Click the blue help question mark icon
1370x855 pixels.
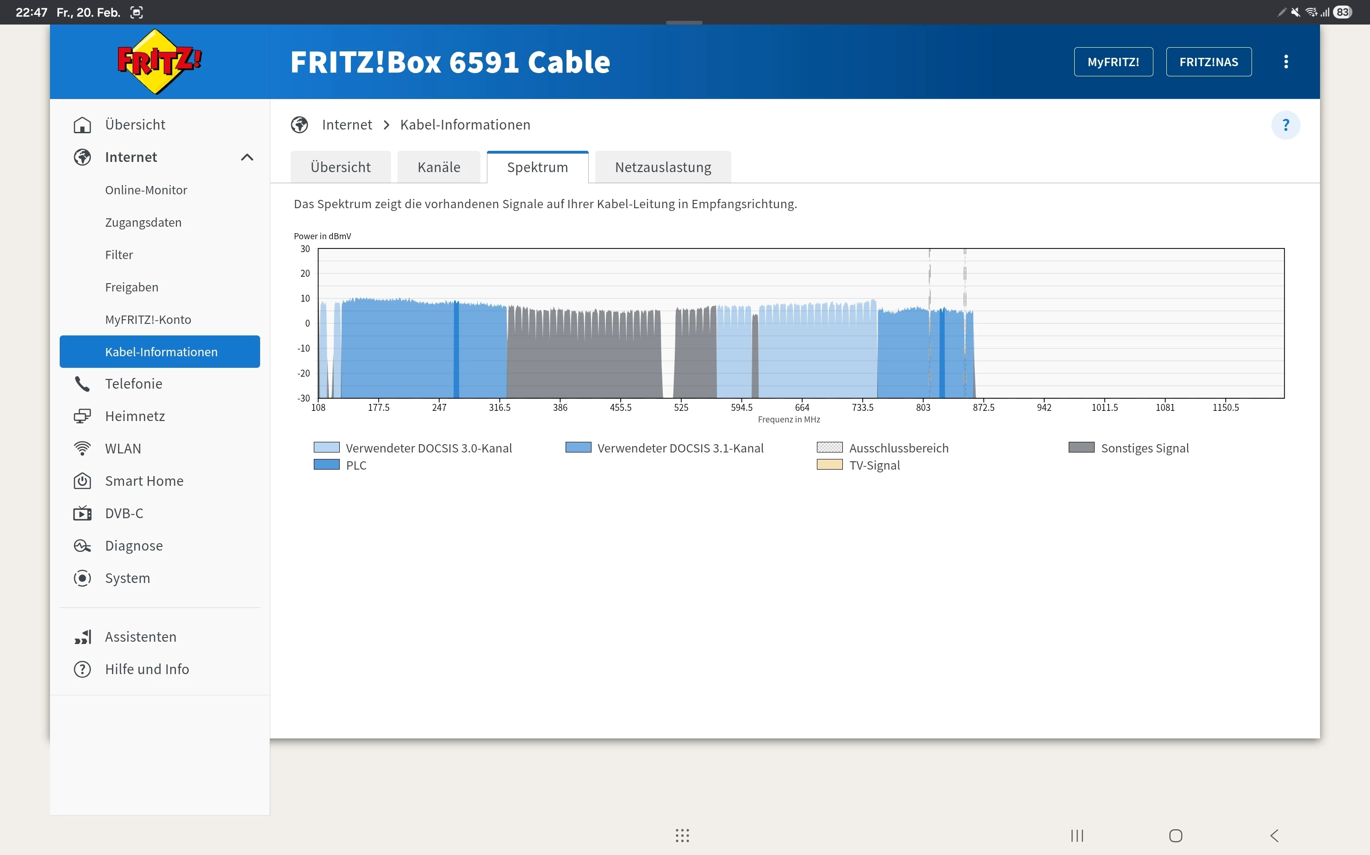1285,125
